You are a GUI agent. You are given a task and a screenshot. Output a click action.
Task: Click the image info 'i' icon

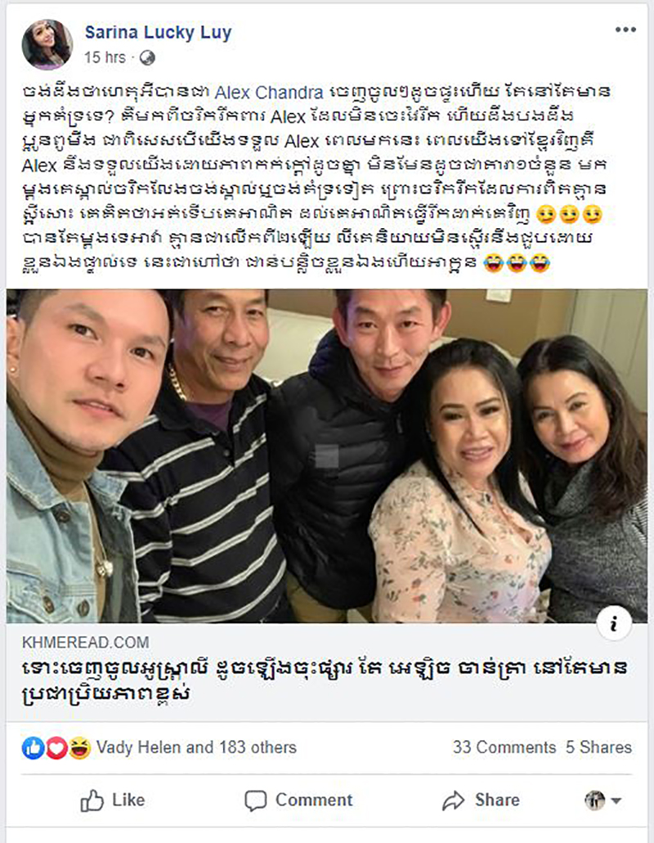pyautogui.click(x=614, y=622)
